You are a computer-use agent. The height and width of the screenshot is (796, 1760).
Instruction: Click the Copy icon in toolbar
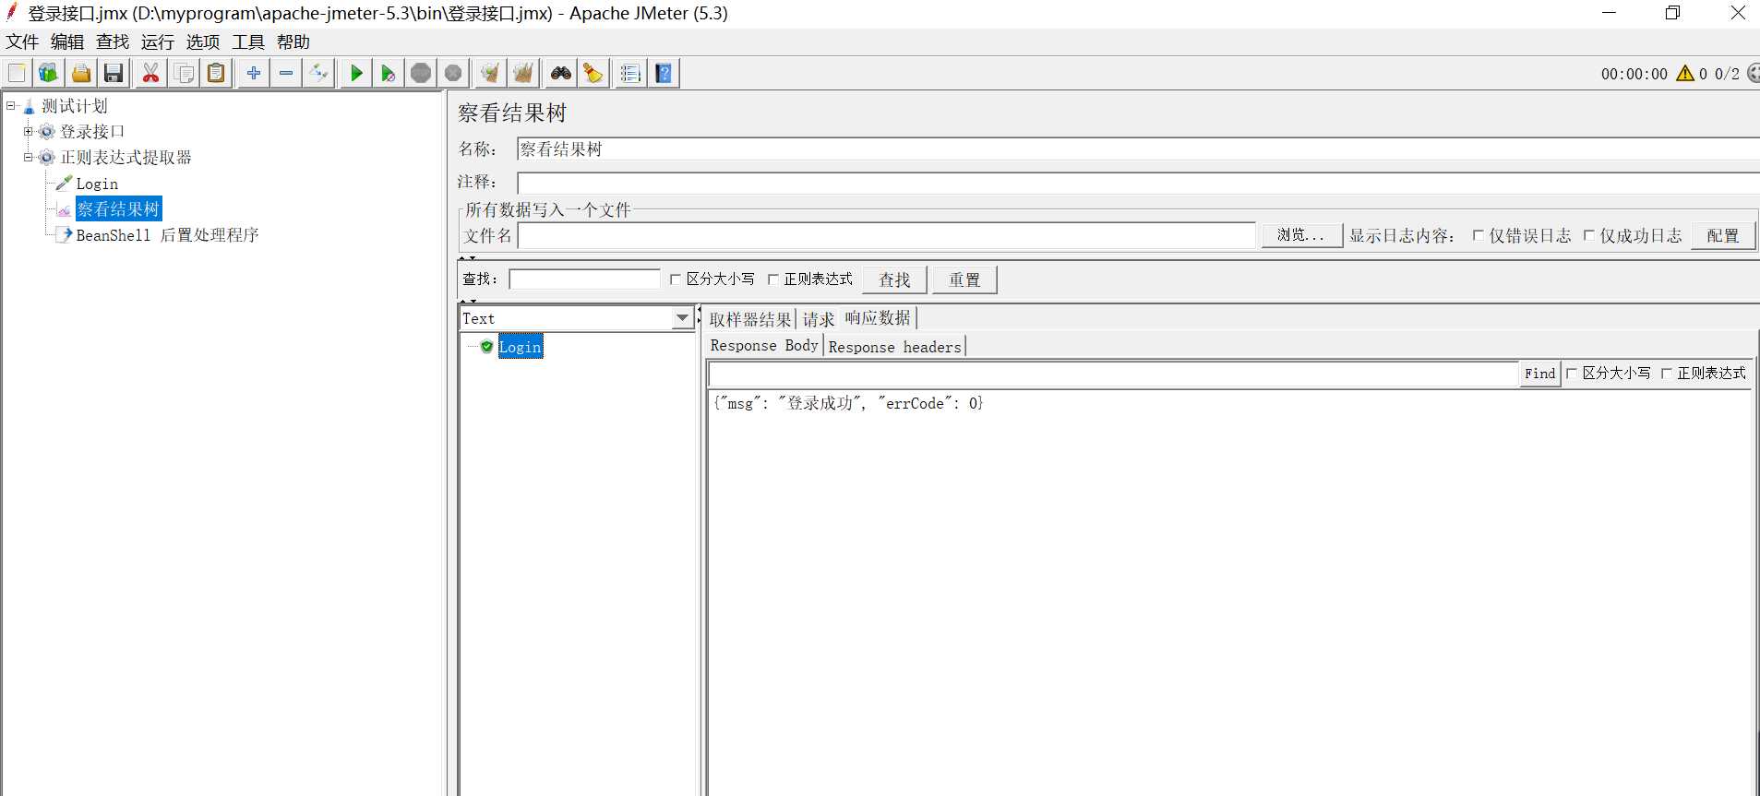point(184,73)
